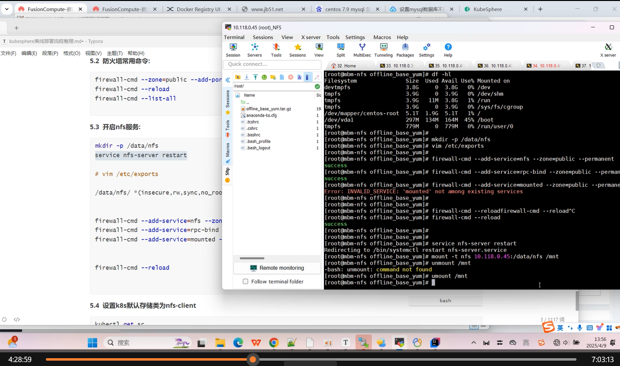Select offline_base_yum.tar.gz in the file list

pyautogui.click(x=268, y=109)
